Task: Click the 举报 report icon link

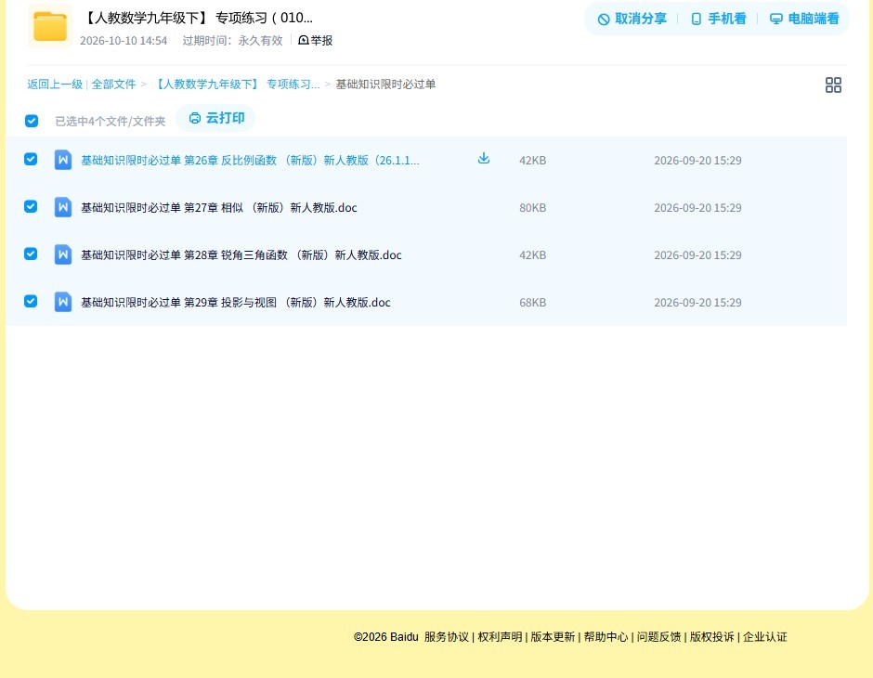Action: pos(315,40)
